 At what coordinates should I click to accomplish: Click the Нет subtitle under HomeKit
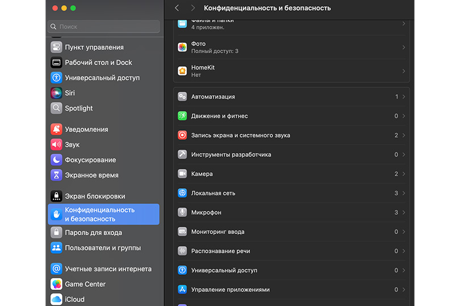pyautogui.click(x=196, y=75)
